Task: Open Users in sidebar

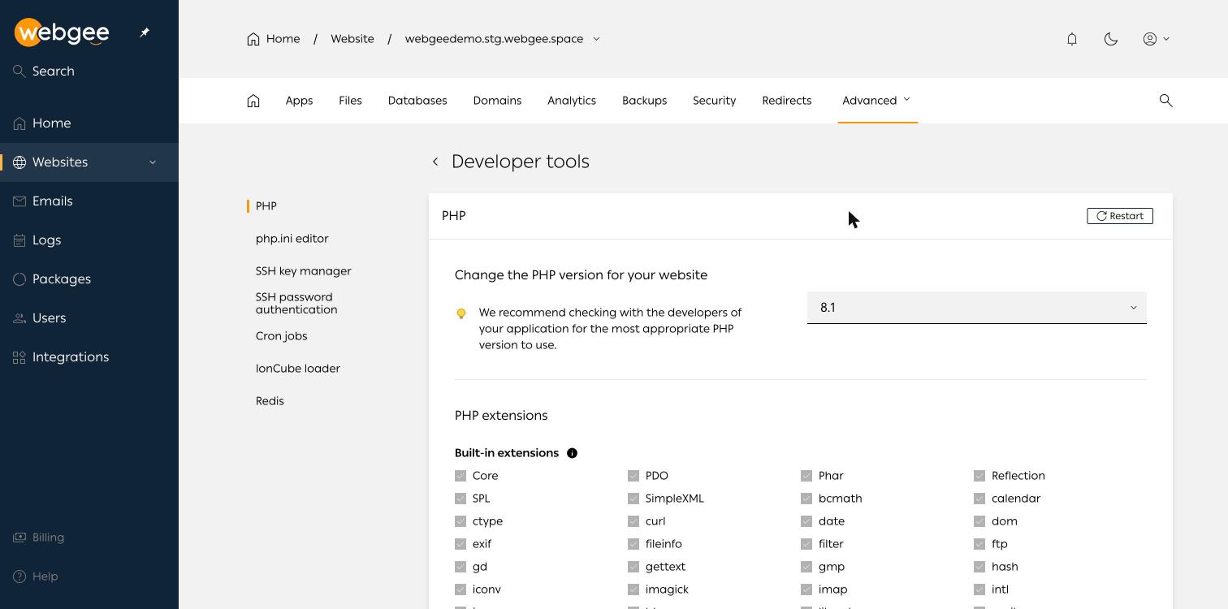Action: [89, 318]
